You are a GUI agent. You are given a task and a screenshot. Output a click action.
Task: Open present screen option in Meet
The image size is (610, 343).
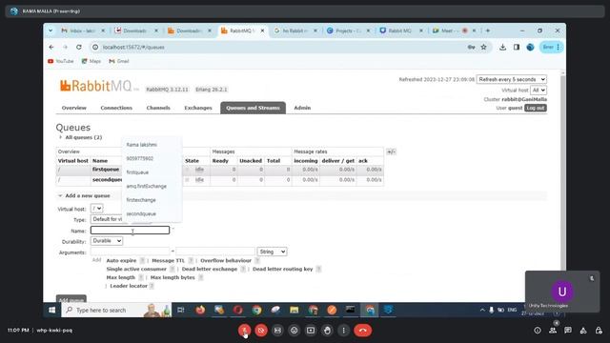click(311, 331)
